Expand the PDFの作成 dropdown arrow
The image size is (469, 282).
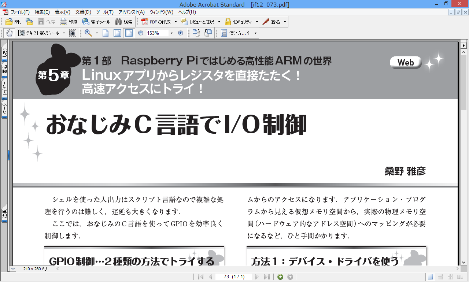[176, 22]
